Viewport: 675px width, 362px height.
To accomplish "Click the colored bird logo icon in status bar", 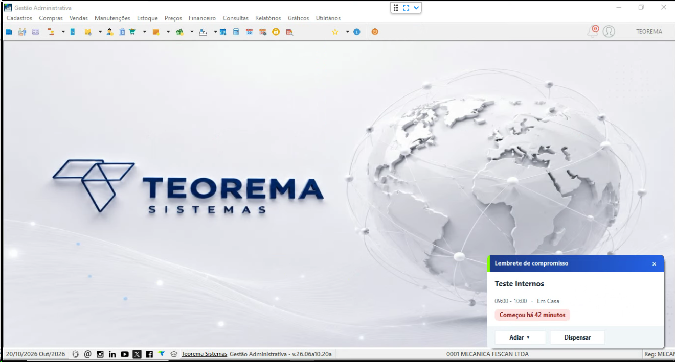I will [162, 354].
